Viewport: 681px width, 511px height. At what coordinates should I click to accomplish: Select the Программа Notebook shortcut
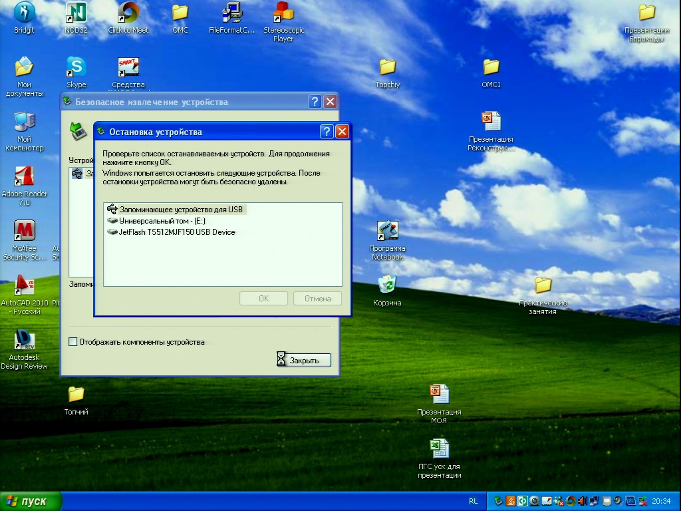[388, 241]
